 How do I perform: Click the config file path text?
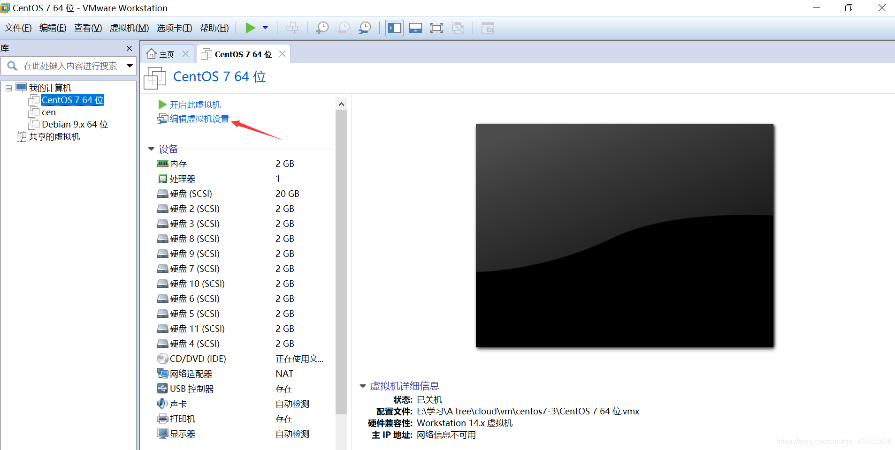click(x=528, y=412)
